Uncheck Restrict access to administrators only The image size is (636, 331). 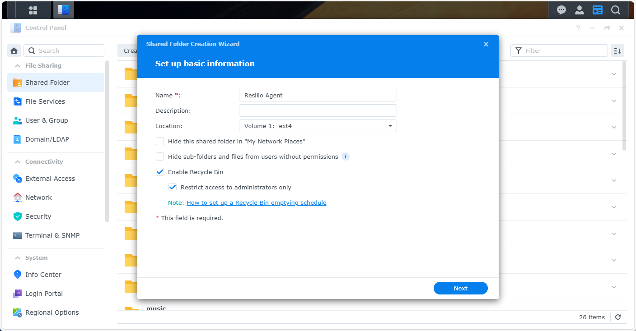tap(173, 187)
